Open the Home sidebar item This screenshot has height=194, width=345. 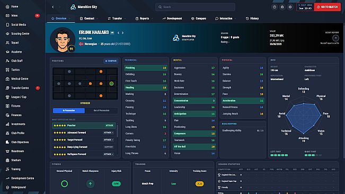point(14,6)
